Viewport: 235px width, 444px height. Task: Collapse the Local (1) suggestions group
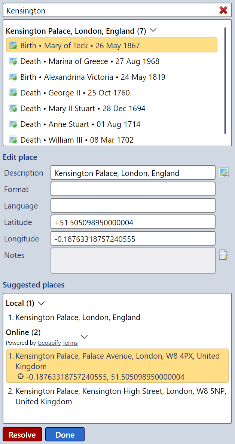click(x=41, y=303)
